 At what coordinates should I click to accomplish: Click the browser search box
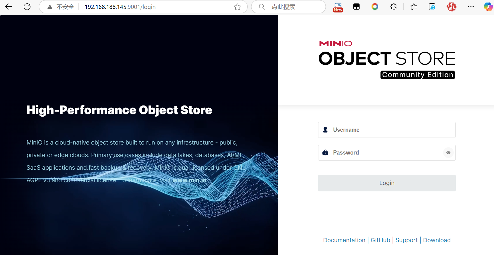pos(289,7)
